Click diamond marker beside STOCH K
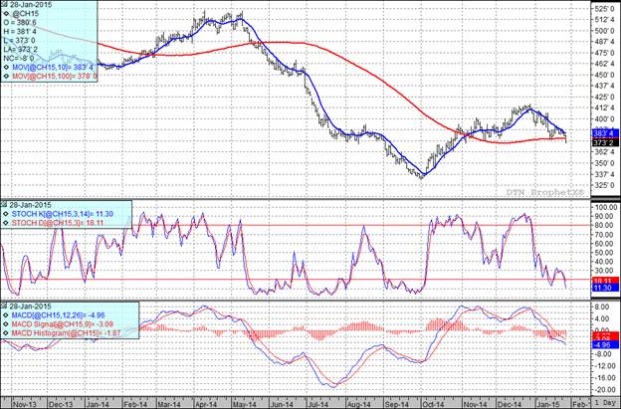Viewport: 621px width, 409px height. pos(5,214)
